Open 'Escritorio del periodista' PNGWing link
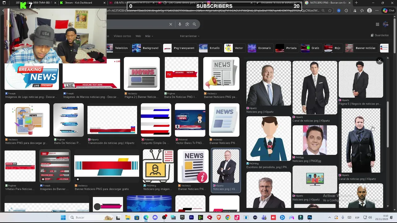Image resolution: width=397 pixels, height=223 pixels. (267, 167)
